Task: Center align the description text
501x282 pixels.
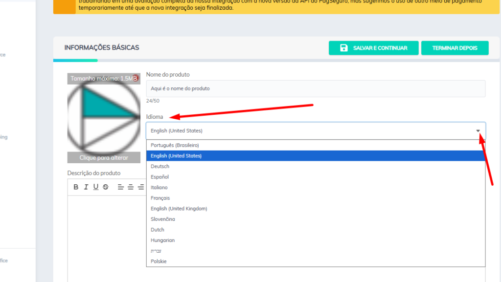Action: click(131, 187)
